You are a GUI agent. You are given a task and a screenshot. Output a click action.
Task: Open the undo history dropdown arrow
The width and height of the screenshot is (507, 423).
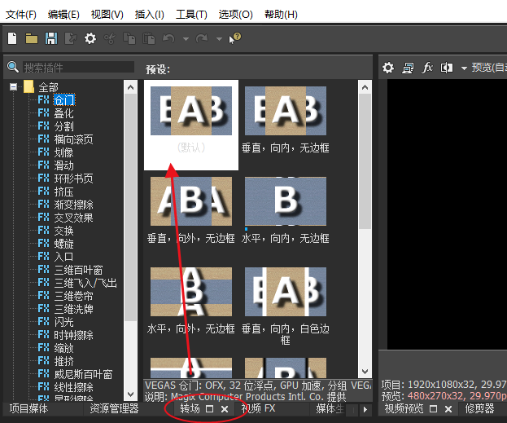(186, 38)
